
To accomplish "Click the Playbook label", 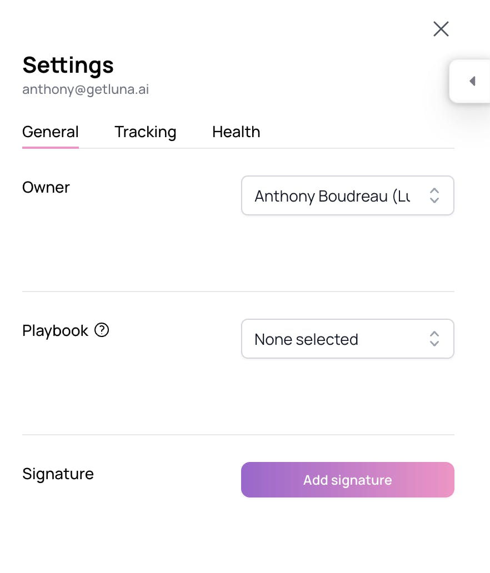I will coord(55,330).
